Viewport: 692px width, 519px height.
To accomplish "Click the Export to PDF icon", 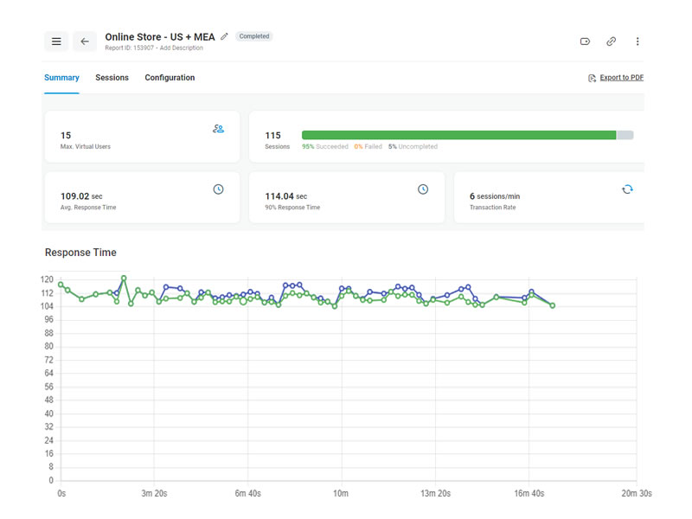I will pyautogui.click(x=592, y=77).
